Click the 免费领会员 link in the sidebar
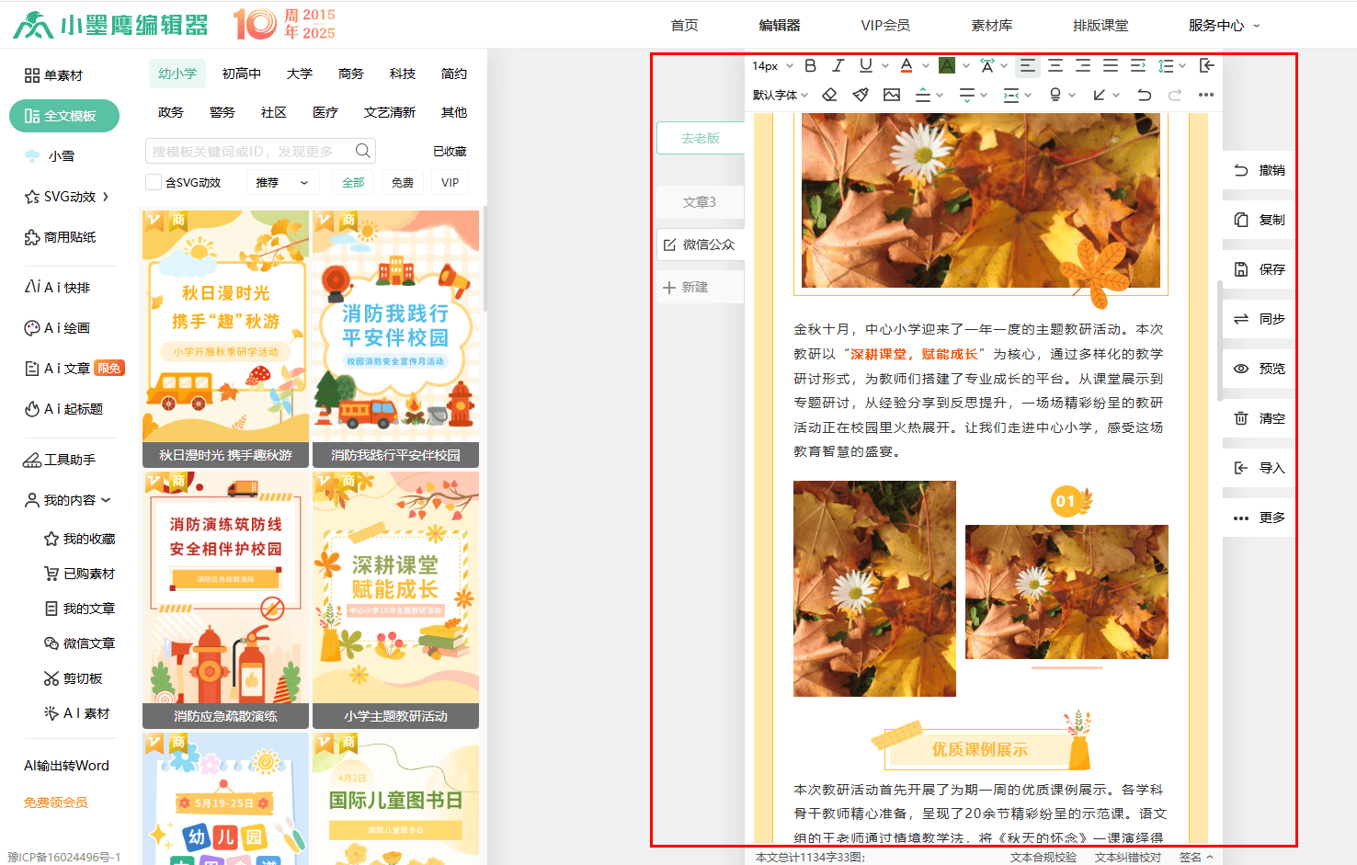 pyautogui.click(x=56, y=802)
